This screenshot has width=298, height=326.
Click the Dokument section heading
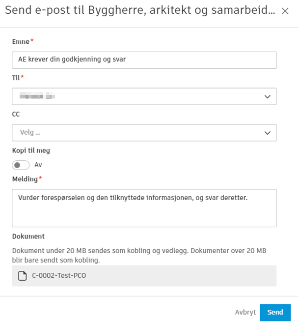(28, 237)
